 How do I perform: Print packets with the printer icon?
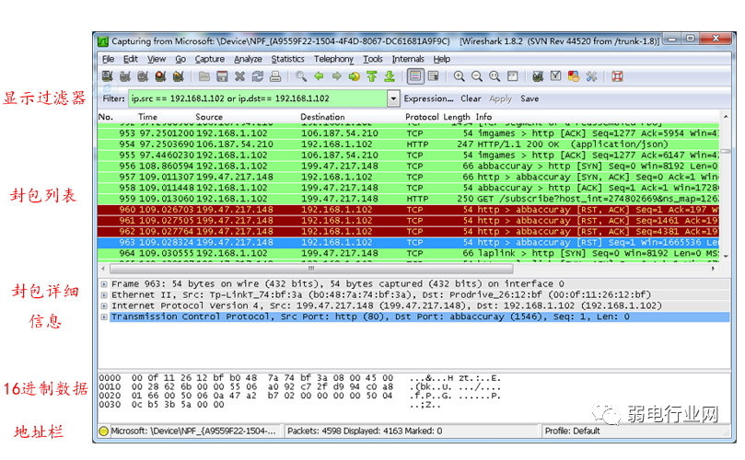coord(275,76)
